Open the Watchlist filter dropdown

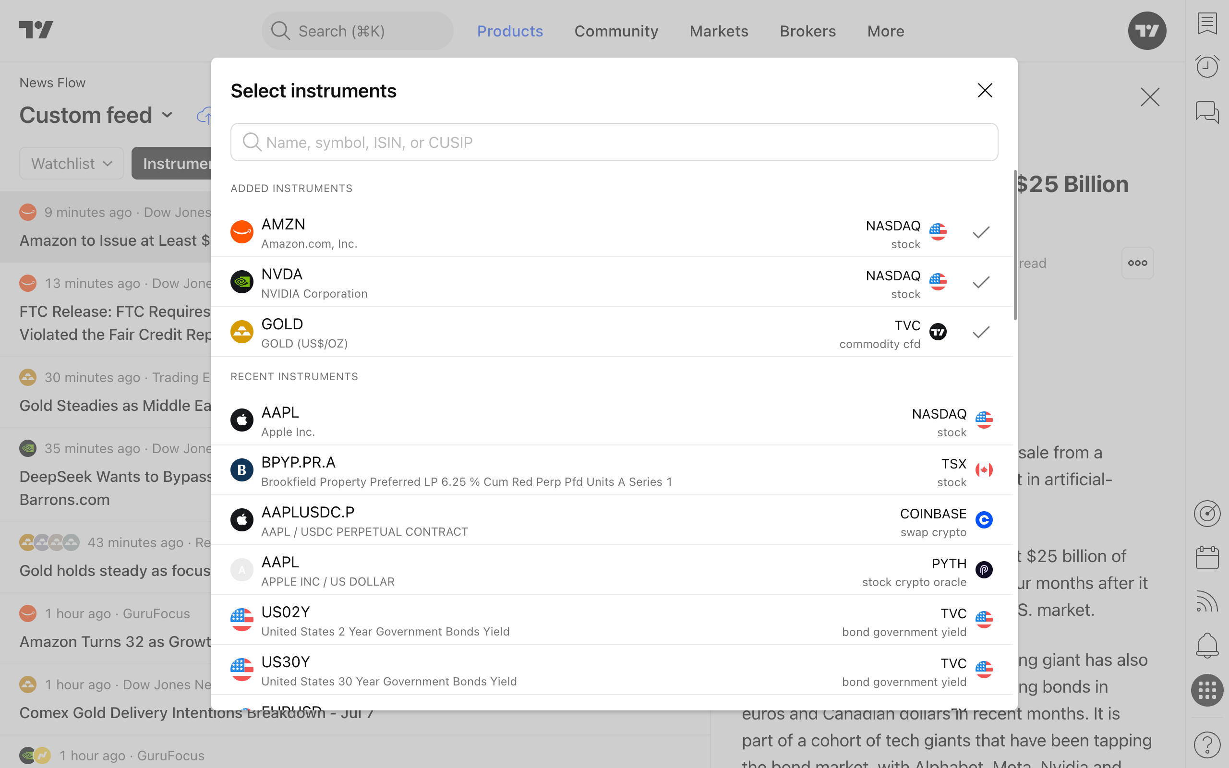click(x=72, y=163)
